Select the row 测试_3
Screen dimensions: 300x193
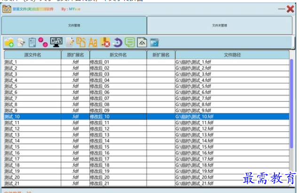[147, 74]
